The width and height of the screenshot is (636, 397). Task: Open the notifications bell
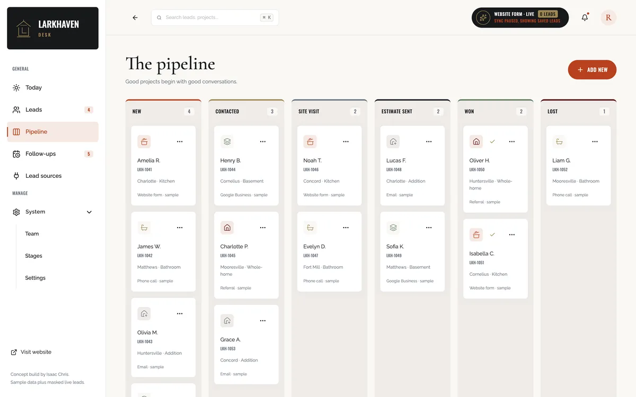[x=585, y=17]
